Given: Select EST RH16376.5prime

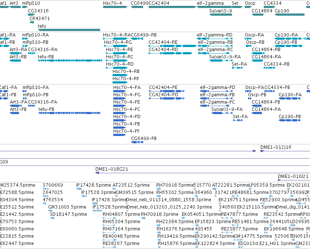Looking at the screenshot, I should click(x=158, y=232).
